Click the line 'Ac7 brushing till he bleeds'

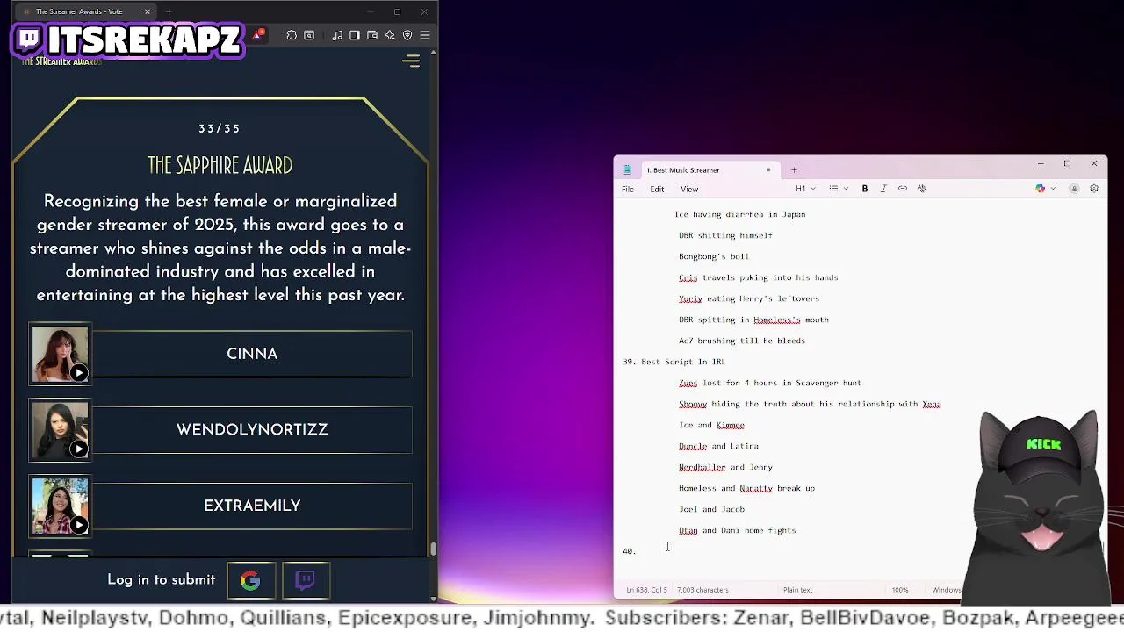point(741,341)
